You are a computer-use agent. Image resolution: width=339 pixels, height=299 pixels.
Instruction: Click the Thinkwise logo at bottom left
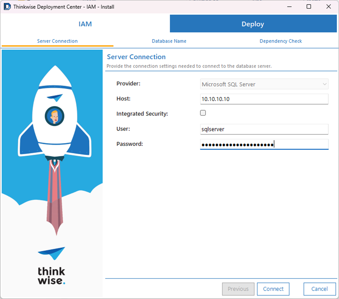(52, 266)
